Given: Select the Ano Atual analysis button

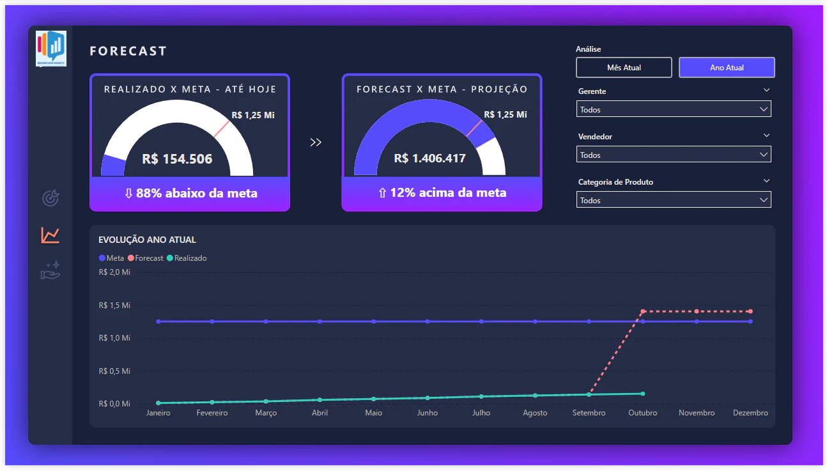Looking at the screenshot, I should point(727,67).
